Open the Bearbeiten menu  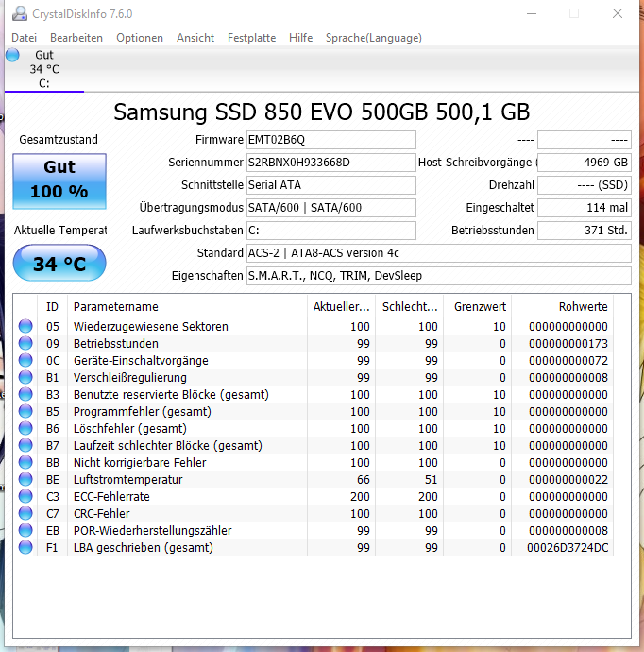pos(76,38)
